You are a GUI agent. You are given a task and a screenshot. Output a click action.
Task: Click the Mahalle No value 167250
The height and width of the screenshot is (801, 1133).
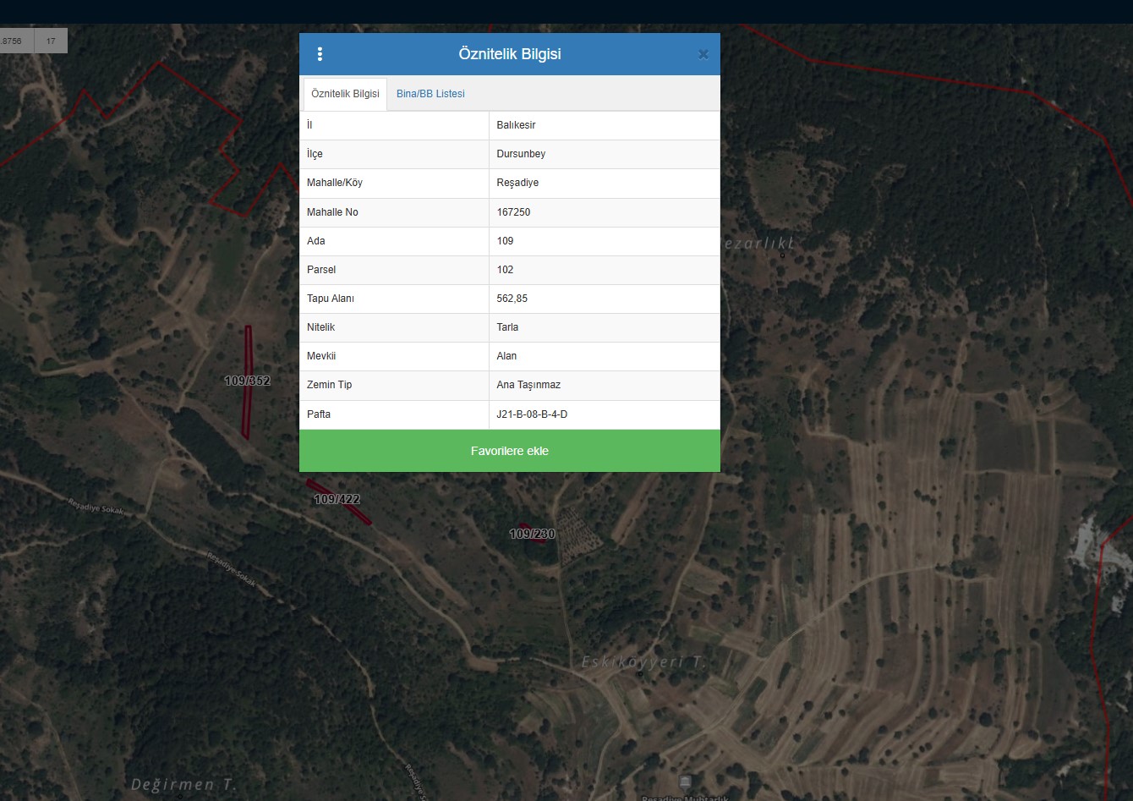tap(513, 212)
